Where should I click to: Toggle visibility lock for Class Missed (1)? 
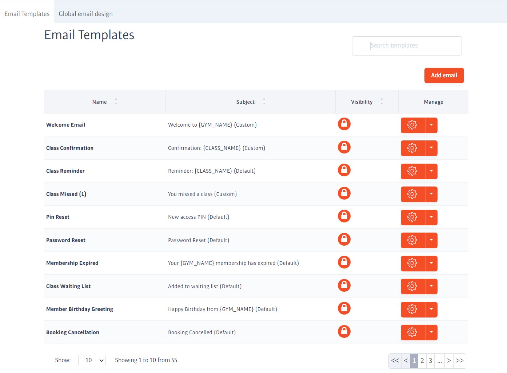[x=344, y=193]
